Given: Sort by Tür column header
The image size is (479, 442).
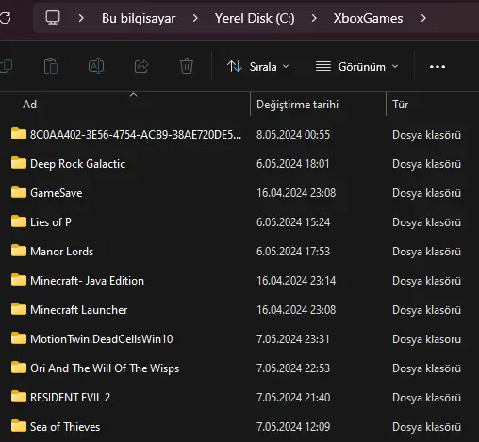Looking at the screenshot, I should click(x=401, y=105).
